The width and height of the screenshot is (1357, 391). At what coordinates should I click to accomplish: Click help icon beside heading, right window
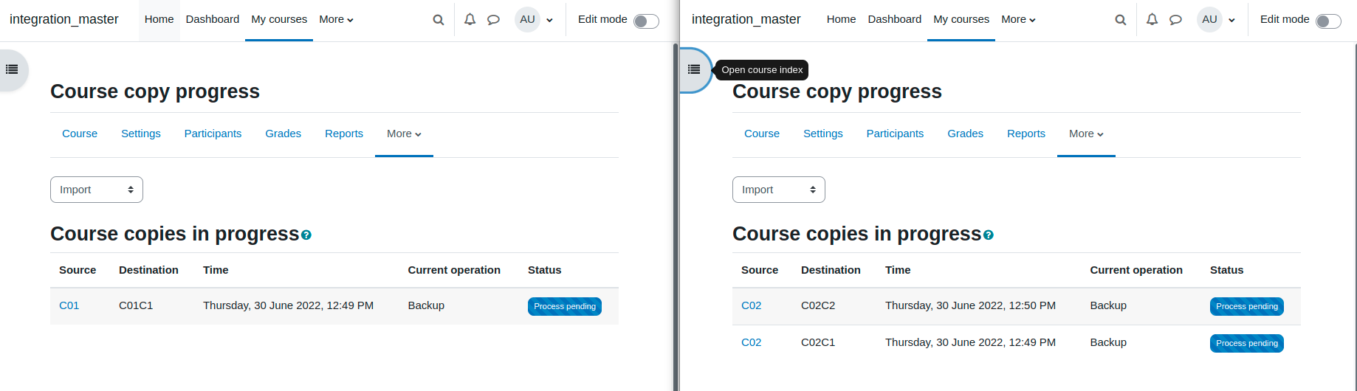tap(989, 235)
